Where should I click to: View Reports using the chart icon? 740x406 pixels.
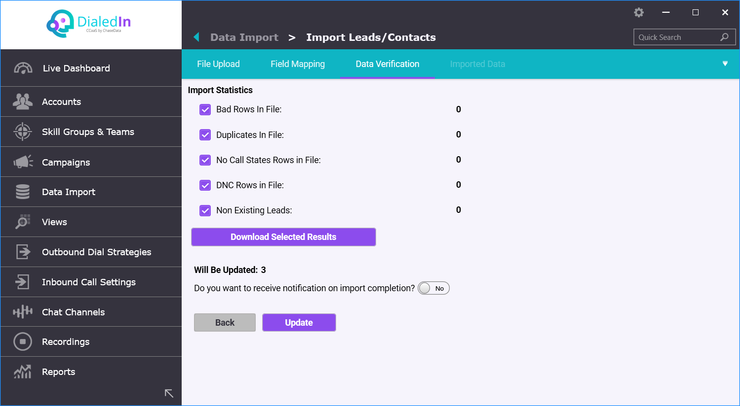22,372
